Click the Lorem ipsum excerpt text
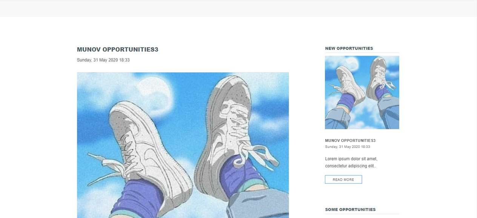Screen dimensions: 477x218 (x=351, y=162)
